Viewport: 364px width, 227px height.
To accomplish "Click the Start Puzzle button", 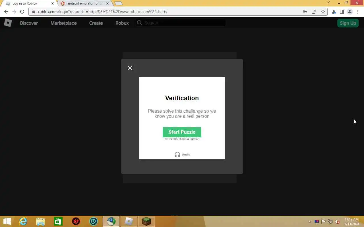I will (x=182, y=132).
